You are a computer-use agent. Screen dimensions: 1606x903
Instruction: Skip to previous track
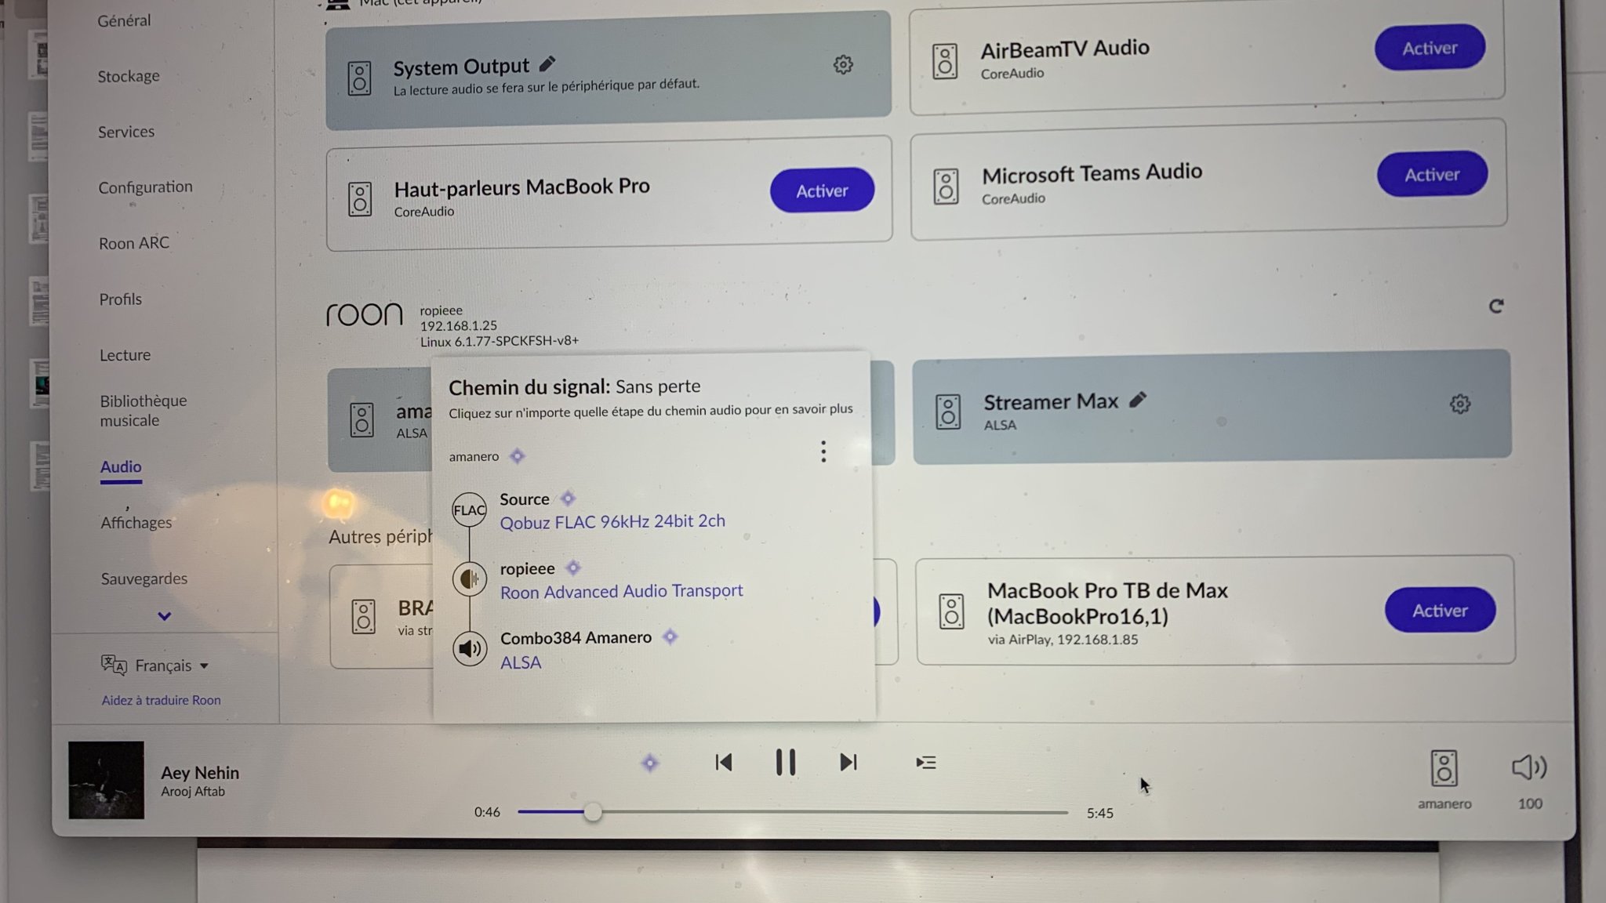point(724,762)
